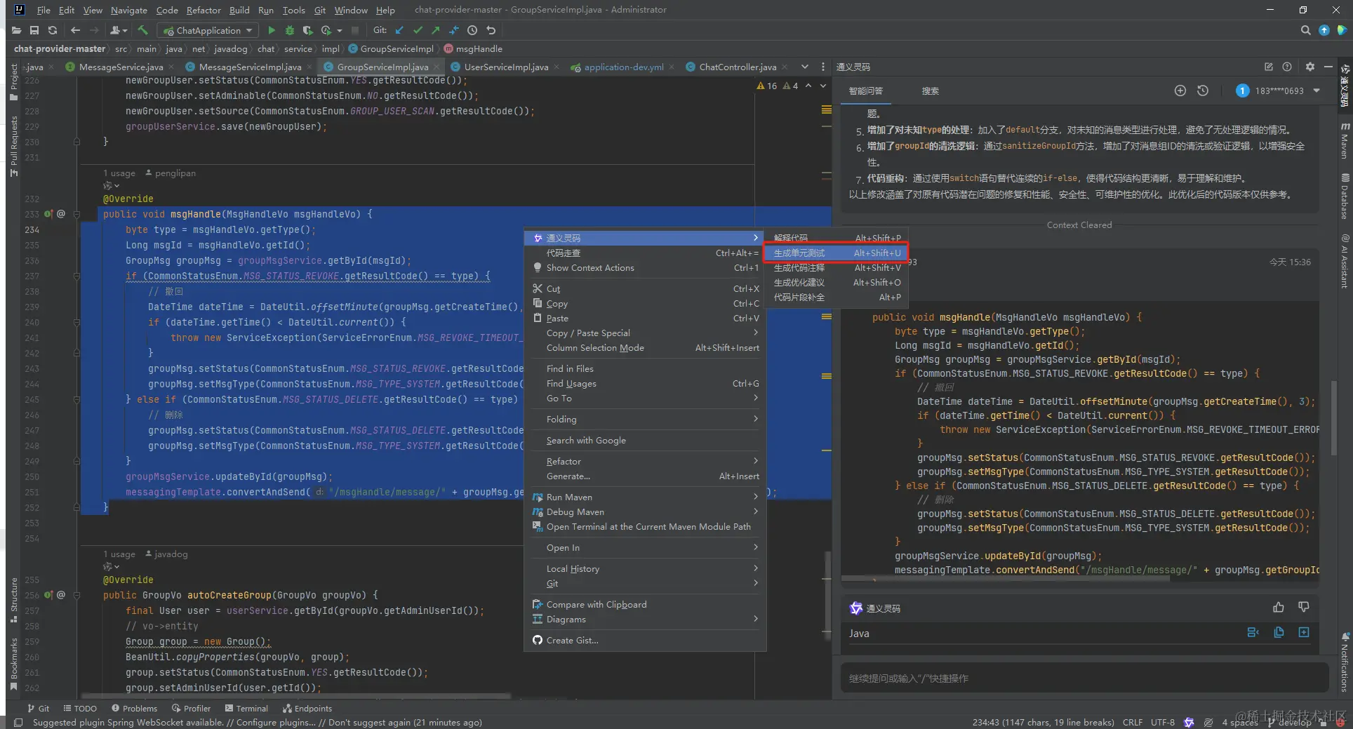1353x729 pixels.
Task: Open Structure tool window sidebar button
Action: point(13,600)
